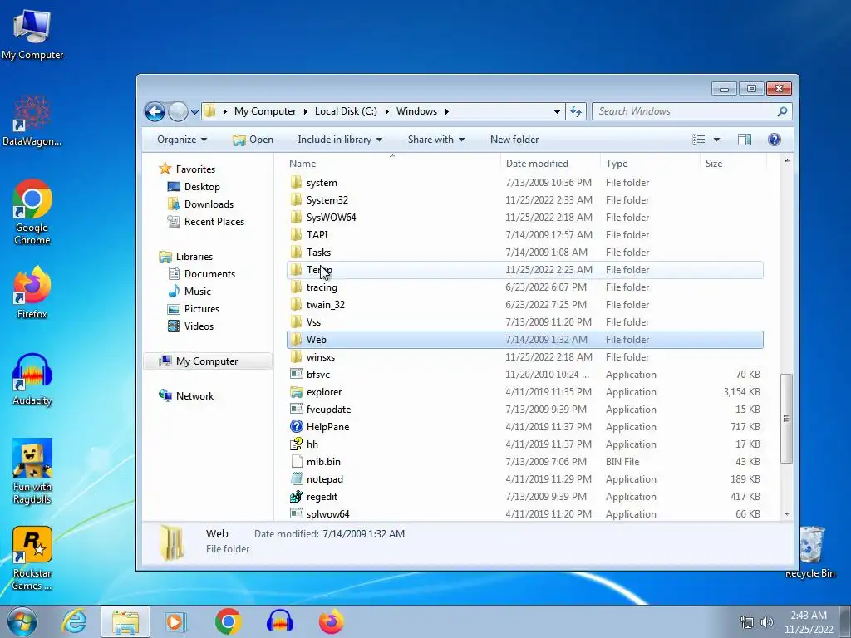Expand the breadcrumb arrow after My Computer
851x638 pixels.
point(305,112)
